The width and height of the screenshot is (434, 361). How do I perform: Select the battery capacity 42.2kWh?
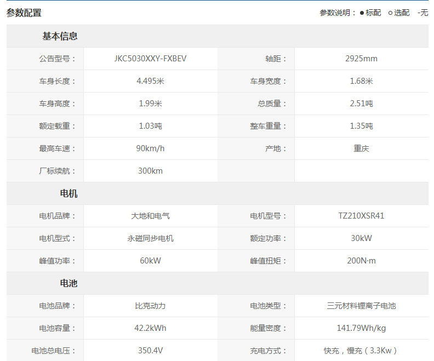pyautogui.click(x=150, y=328)
